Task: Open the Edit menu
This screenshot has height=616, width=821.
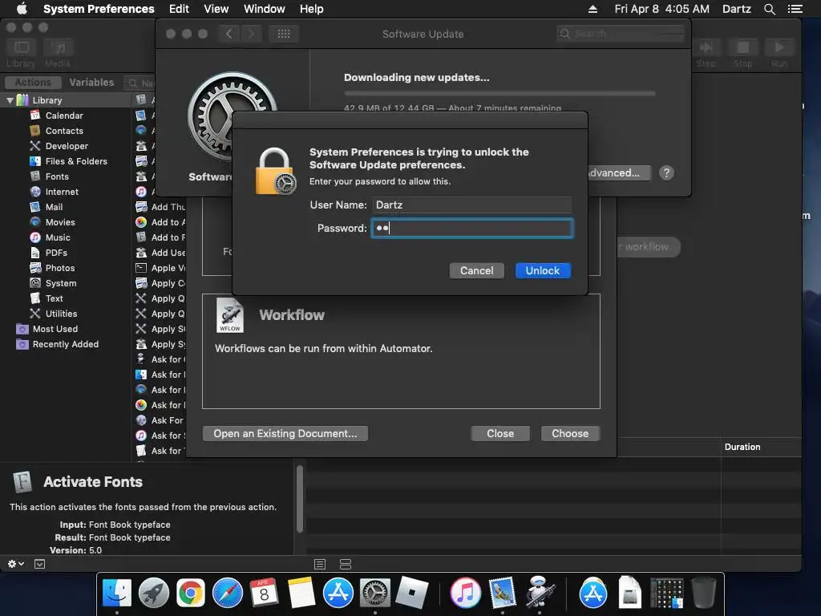Action: [179, 9]
